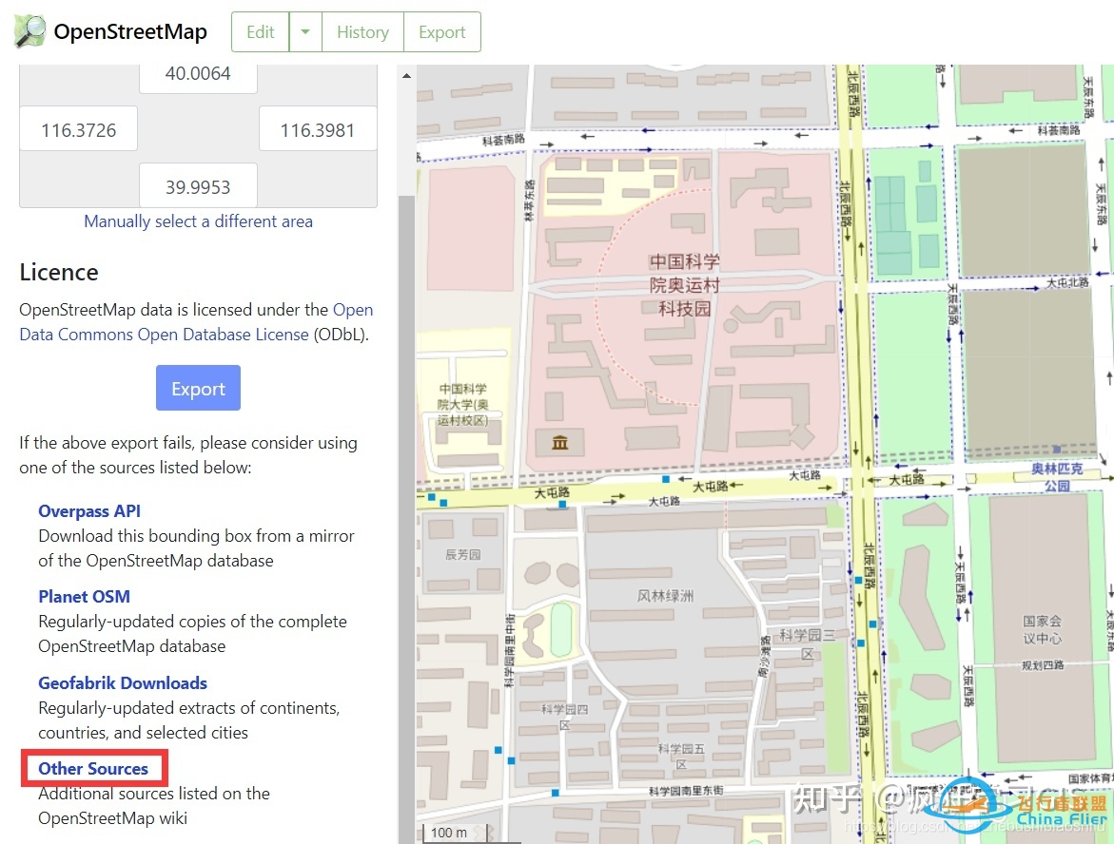Click the blue Export button

click(x=198, y=388)
